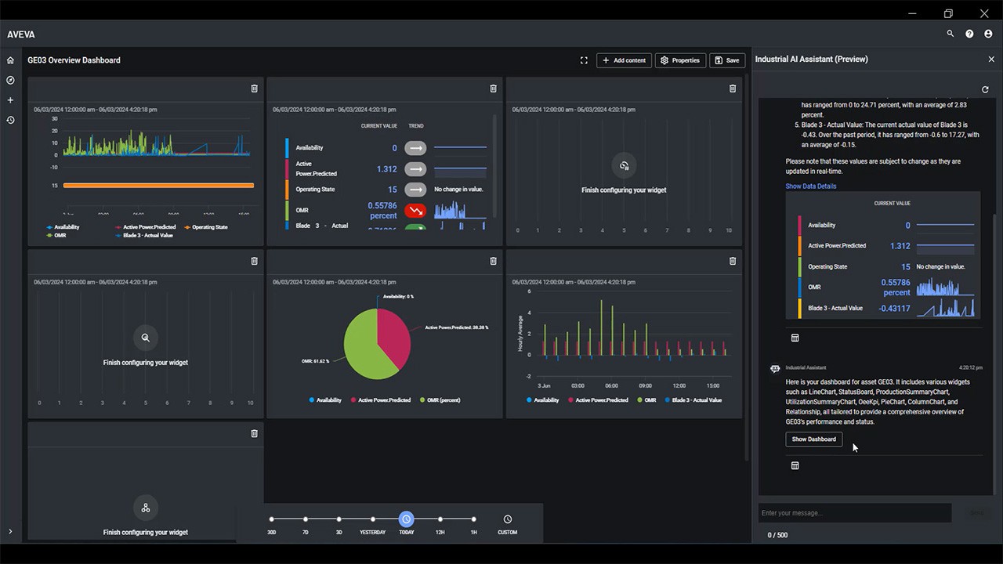Click the user account icon
This screenshot has height=564, width=1003.
pos(988,34)
